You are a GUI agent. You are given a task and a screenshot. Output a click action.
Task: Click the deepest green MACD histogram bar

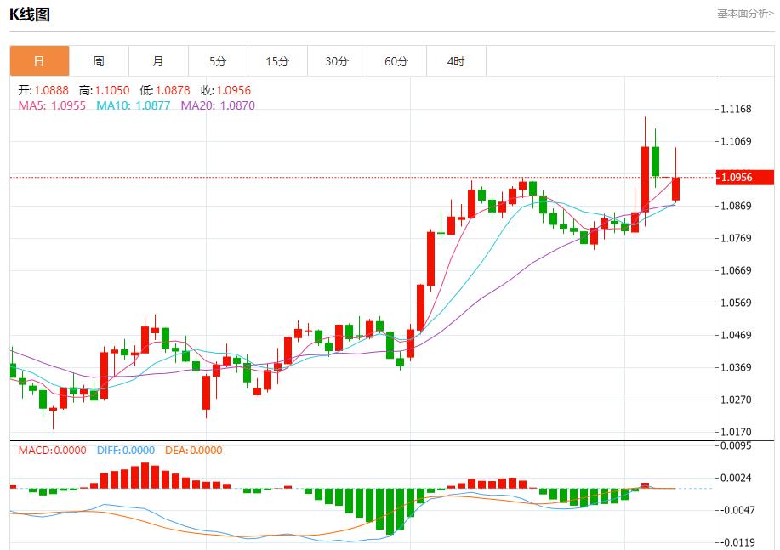390,510
